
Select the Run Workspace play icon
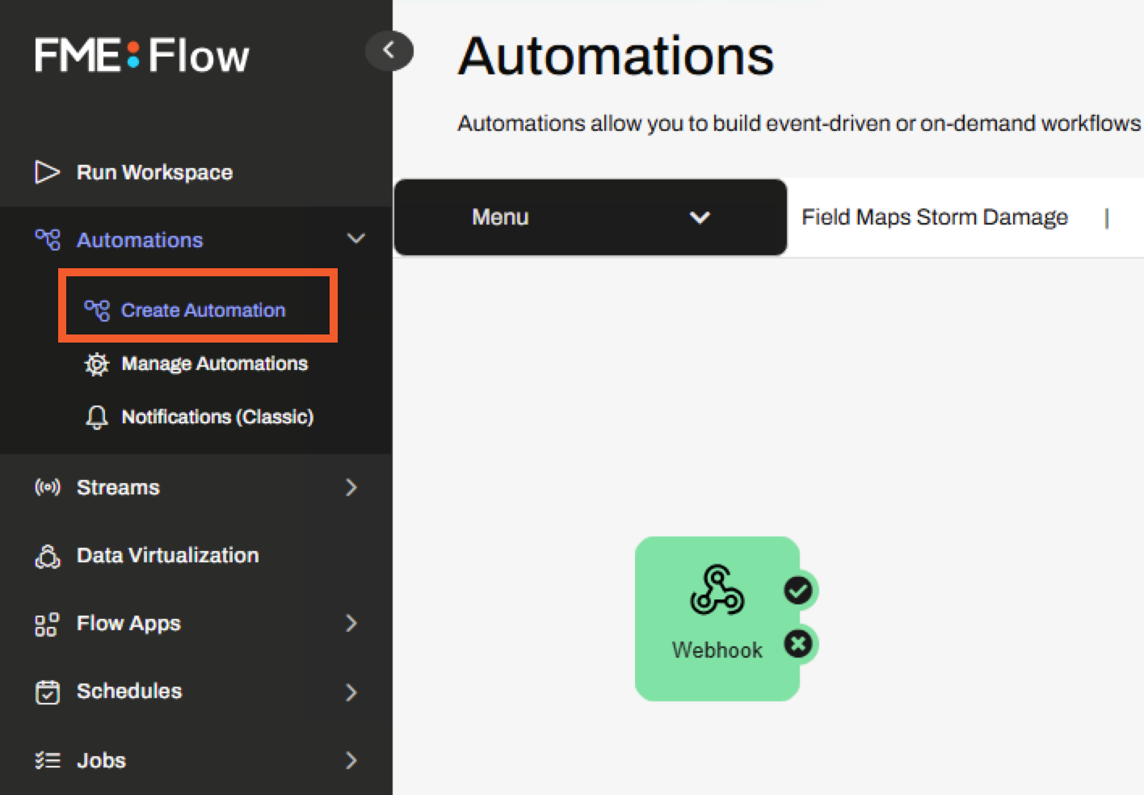(x=48, y=171)
